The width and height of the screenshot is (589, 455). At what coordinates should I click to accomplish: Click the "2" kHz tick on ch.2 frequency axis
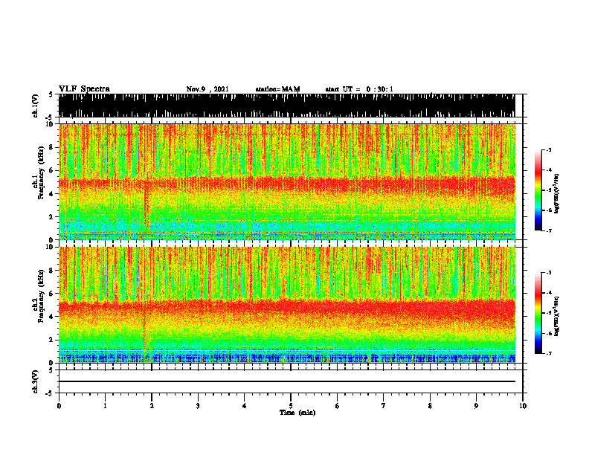tap(51, 340)
